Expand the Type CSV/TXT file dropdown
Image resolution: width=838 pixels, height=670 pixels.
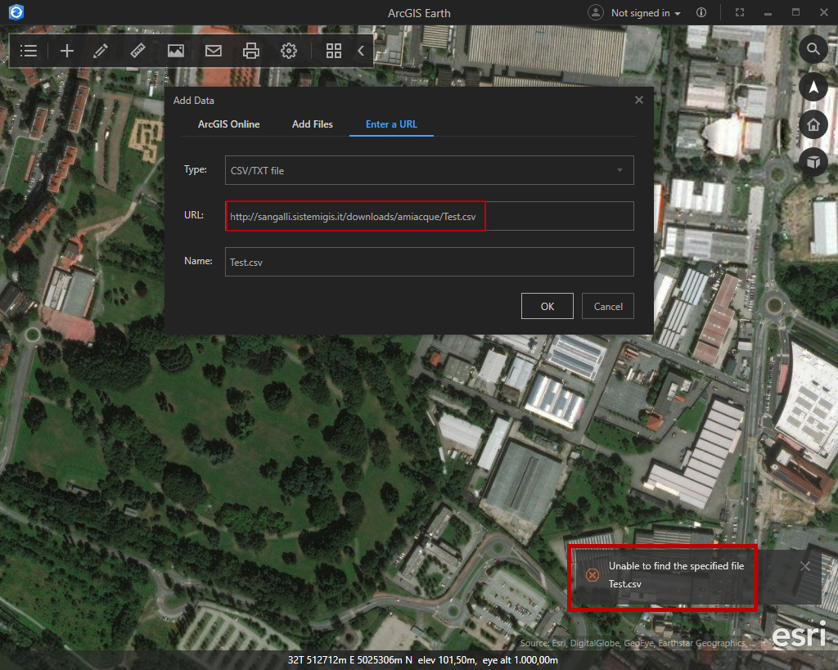(x=429, y=170)
